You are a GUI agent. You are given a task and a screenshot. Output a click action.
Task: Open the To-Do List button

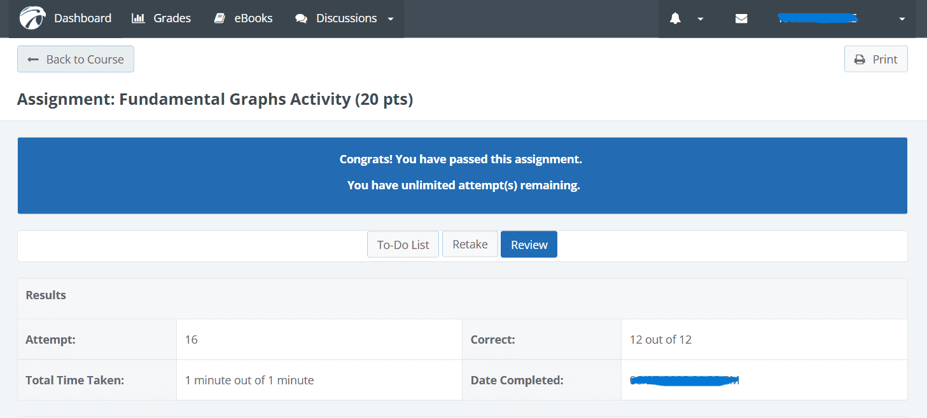pyautogui.click(x=403, y=245)
